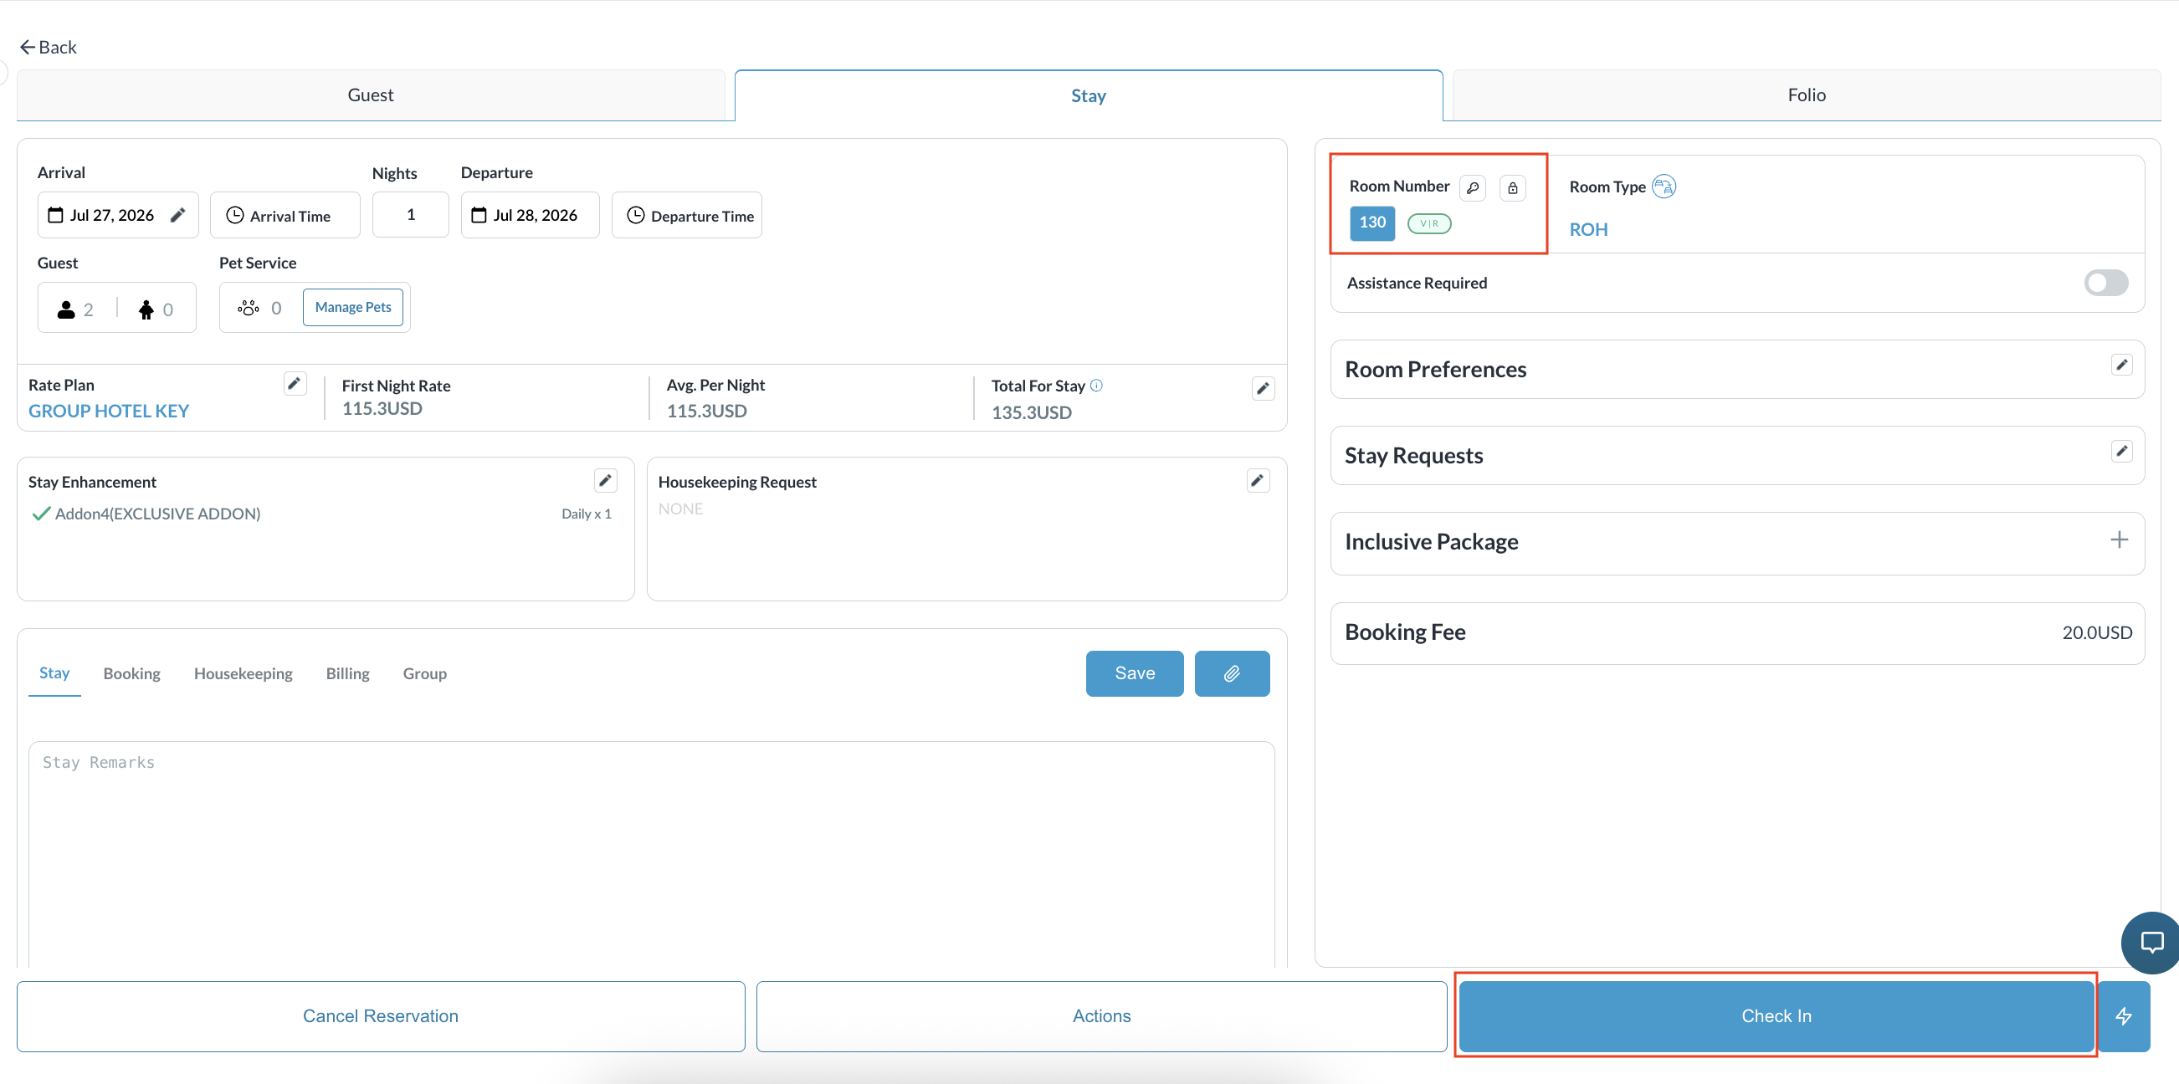Click the room 130 badge
This screenshot has height=1084, width=2179.
(1372, 223)
